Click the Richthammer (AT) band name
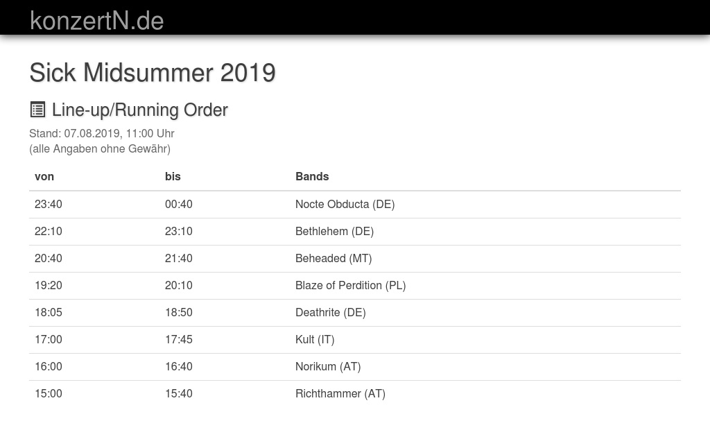This screenshot has width=710, height=421. [x=340, y=394]
